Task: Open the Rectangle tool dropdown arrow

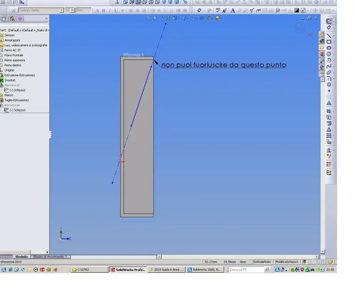Action: pos(334,42)
